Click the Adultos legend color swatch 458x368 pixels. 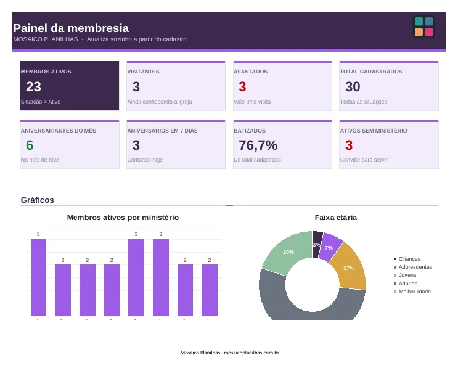pos(395,284)
